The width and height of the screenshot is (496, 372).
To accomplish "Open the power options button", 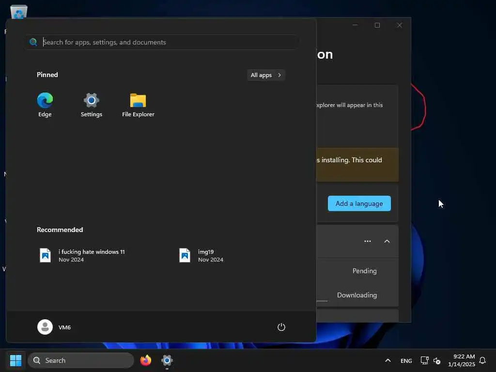I will [281, 327].
